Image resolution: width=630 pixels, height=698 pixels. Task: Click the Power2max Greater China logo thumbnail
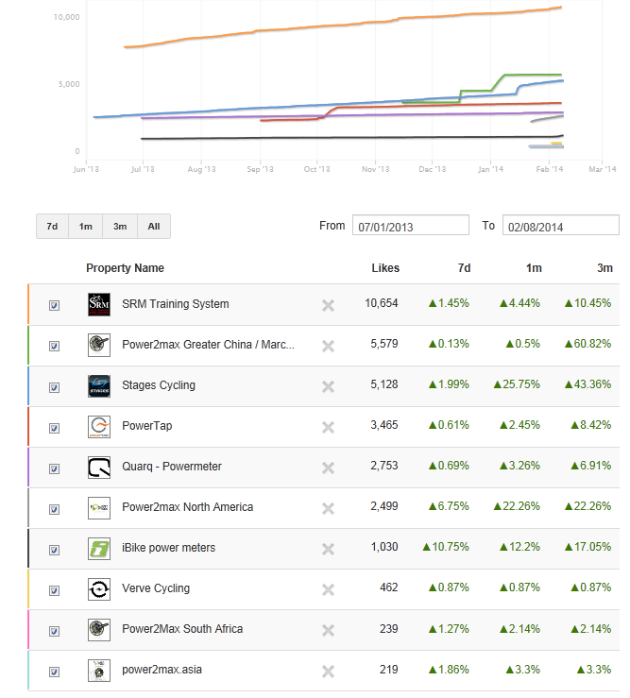(x=99, y=346)
